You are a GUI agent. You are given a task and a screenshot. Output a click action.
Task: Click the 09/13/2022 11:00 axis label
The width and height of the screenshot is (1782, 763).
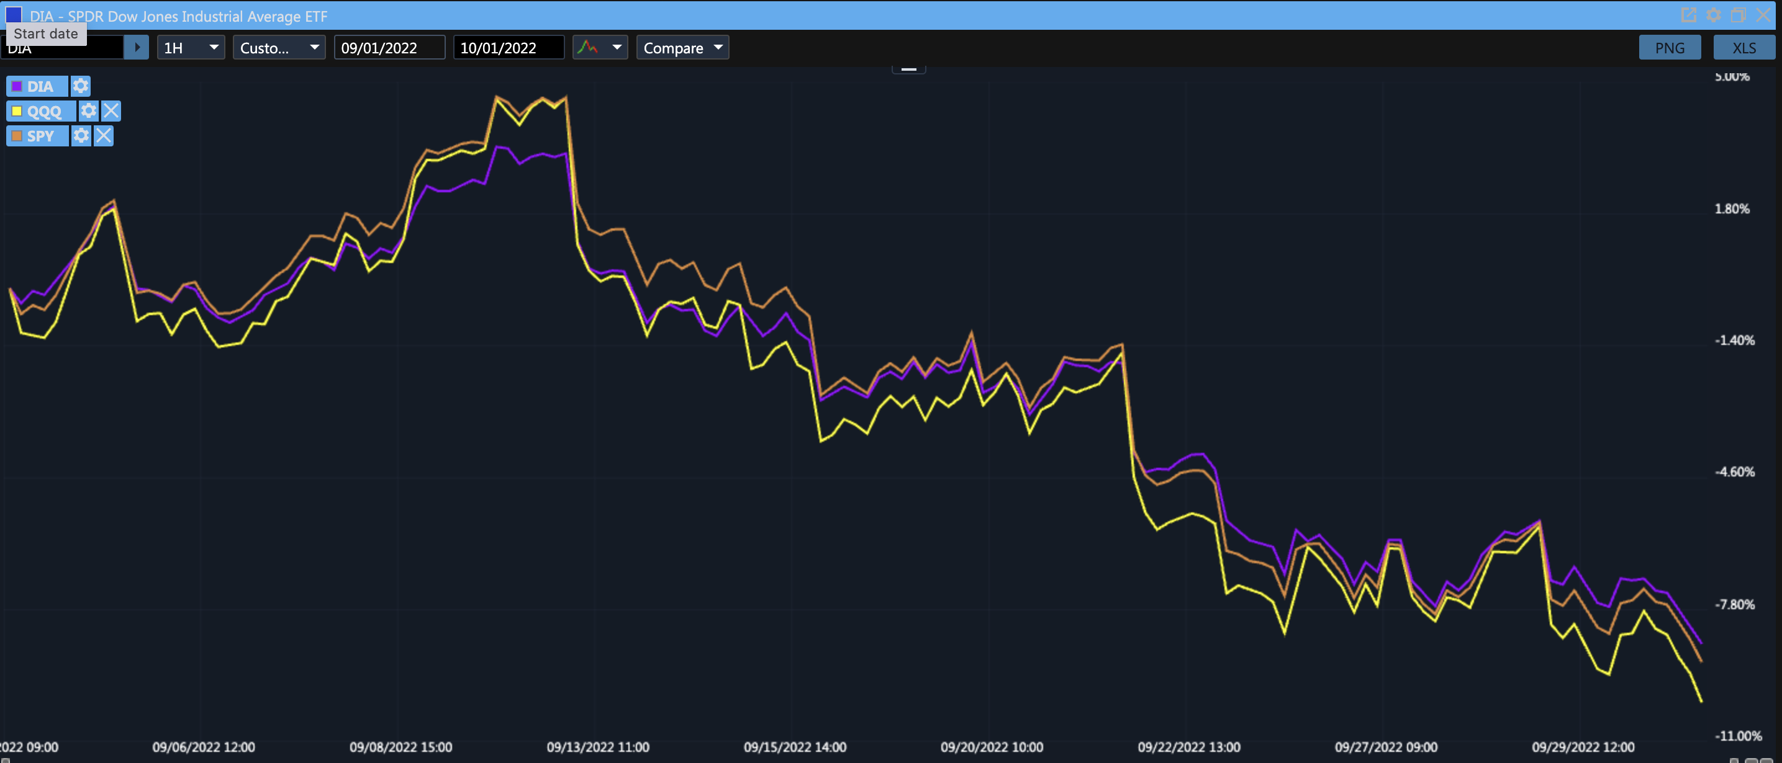[598, 747]
